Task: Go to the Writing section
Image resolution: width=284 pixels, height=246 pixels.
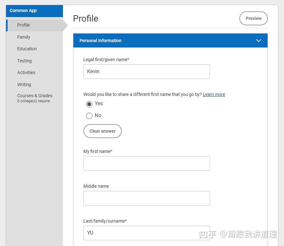Action: (24, 85)
